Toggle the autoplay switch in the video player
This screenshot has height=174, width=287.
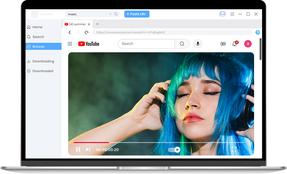(174, 149)
